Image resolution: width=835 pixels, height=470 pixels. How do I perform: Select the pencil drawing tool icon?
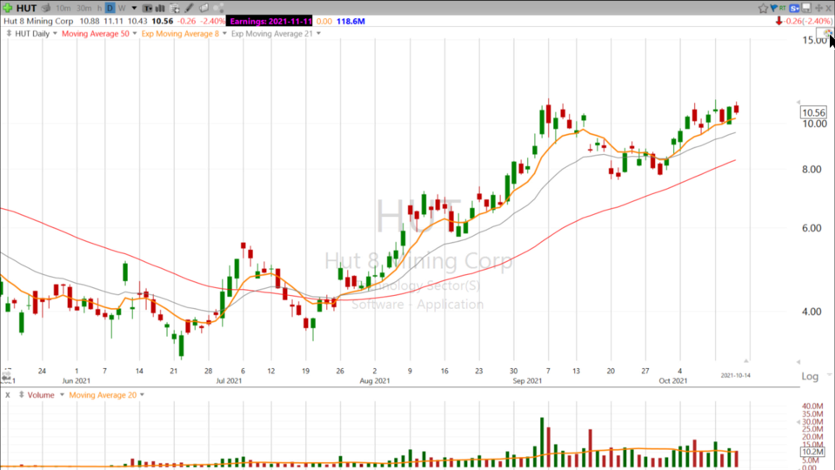(190, 8)
